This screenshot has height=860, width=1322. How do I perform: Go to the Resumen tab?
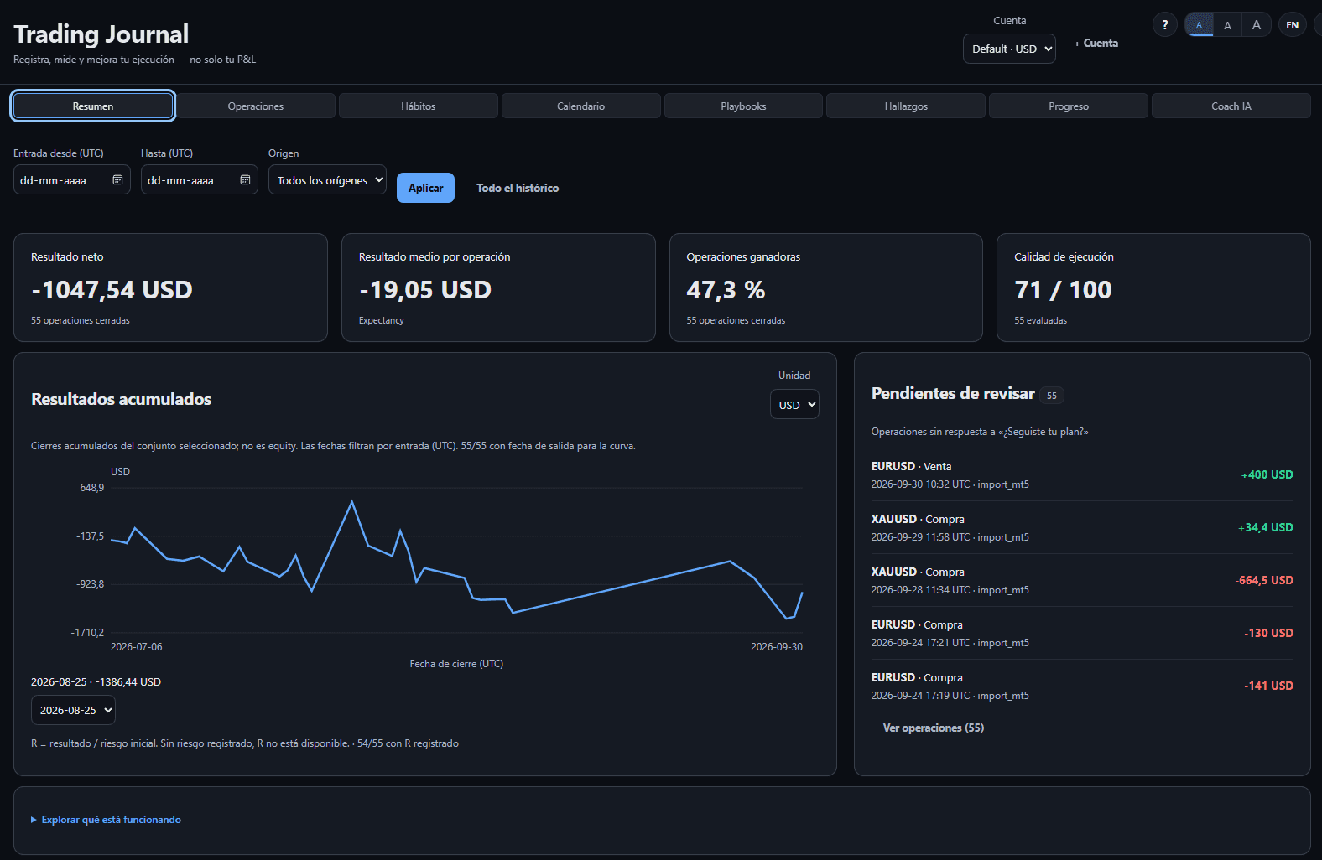point(93,106)
